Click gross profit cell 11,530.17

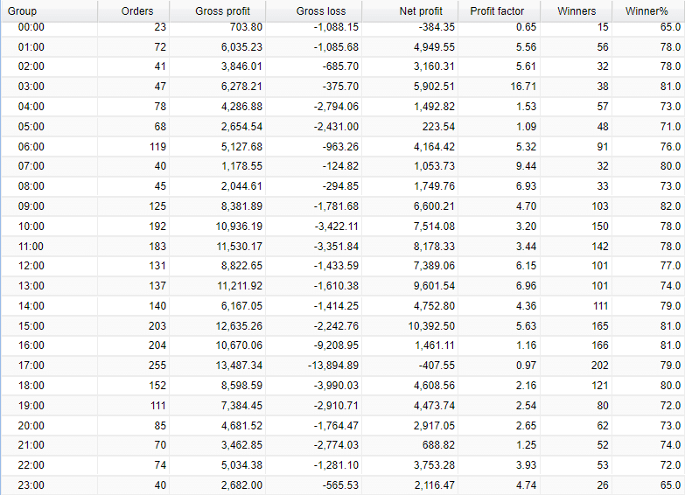(240, 247)
